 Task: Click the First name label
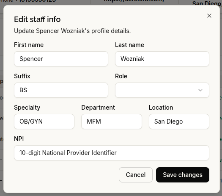tap(29, 45)
